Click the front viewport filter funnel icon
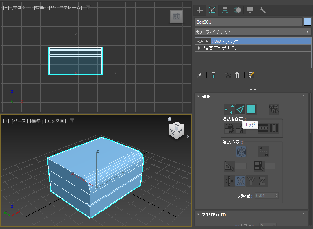The image size is (313, 229). point(88,7)
